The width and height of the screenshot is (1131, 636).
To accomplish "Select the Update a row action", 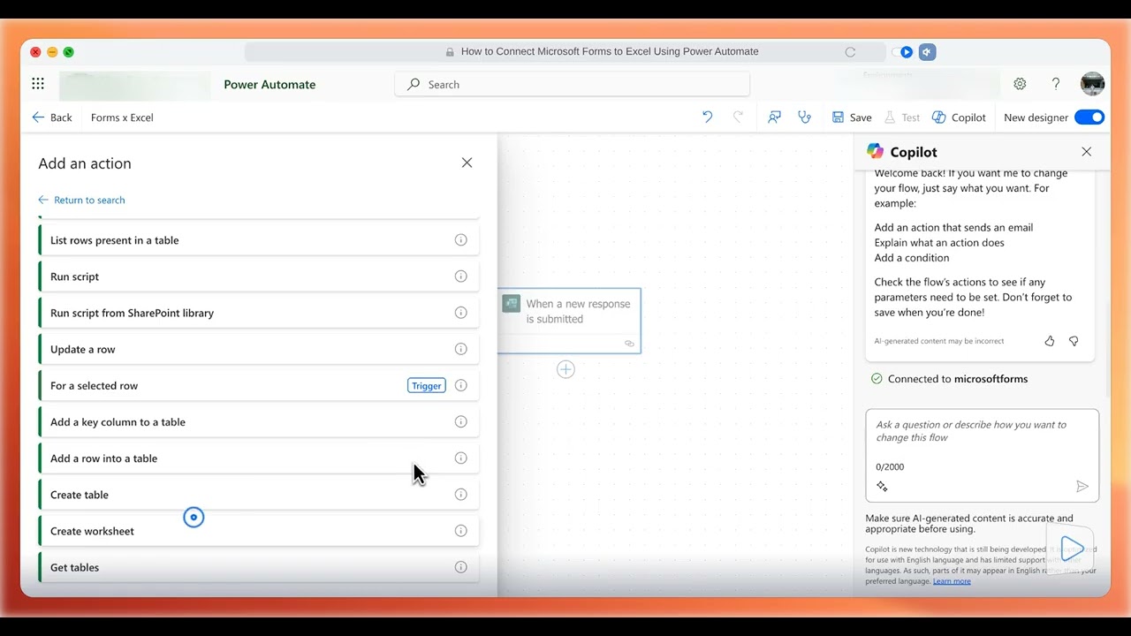I will 259,349.
